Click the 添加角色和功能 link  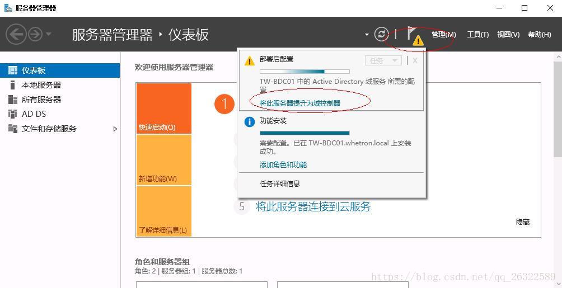pos(283,165)
